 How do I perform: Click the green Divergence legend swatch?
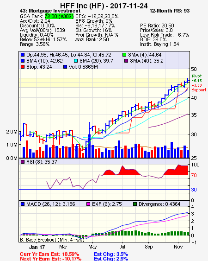tap(135, 204)
